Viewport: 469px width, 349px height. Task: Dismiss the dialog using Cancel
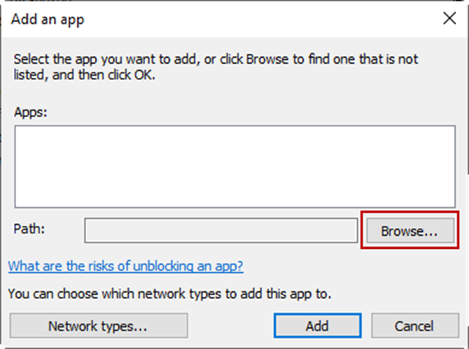pos(415,326)
